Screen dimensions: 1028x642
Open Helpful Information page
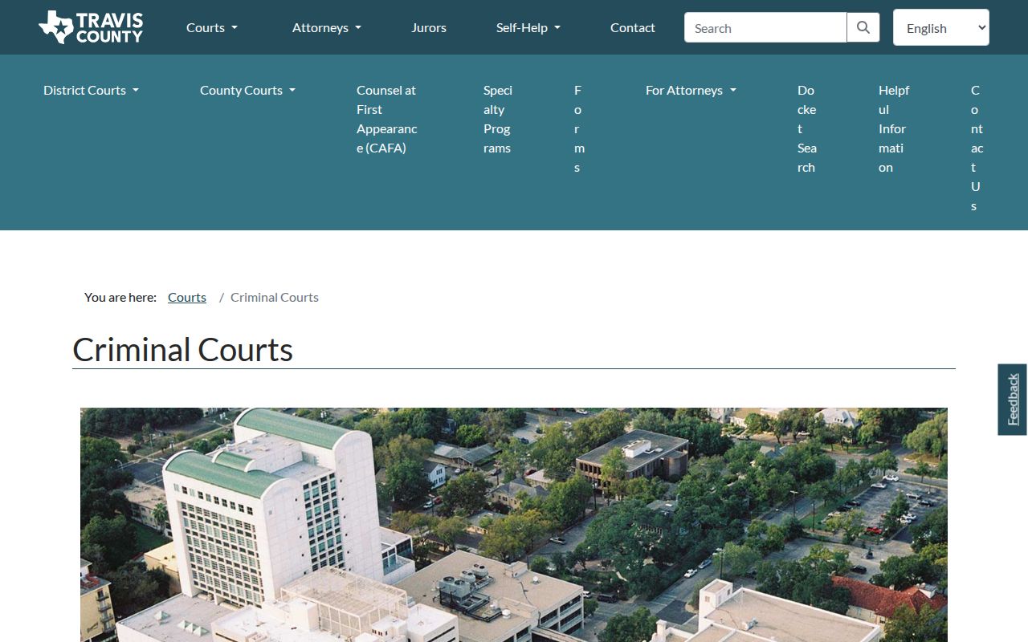pos(894,128)
